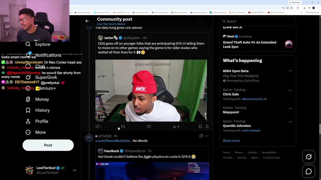Open Jaden's profile avatar
This screenshot has height=180, width=321.
point(101,38)
